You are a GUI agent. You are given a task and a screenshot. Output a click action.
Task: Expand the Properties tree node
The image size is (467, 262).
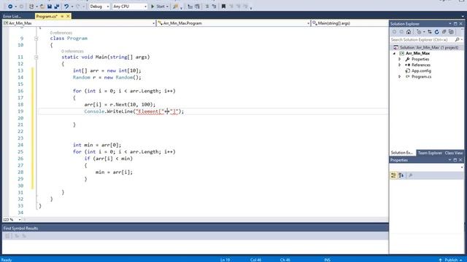(x=400, y=59)
